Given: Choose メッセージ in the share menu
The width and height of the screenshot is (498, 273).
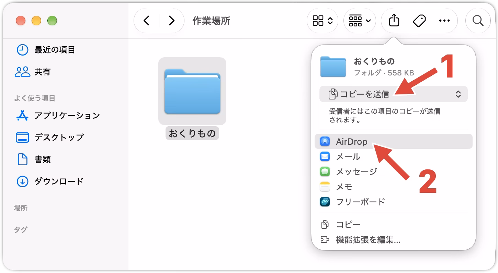Looking at the screenshot, I should (x=394, y=172).
